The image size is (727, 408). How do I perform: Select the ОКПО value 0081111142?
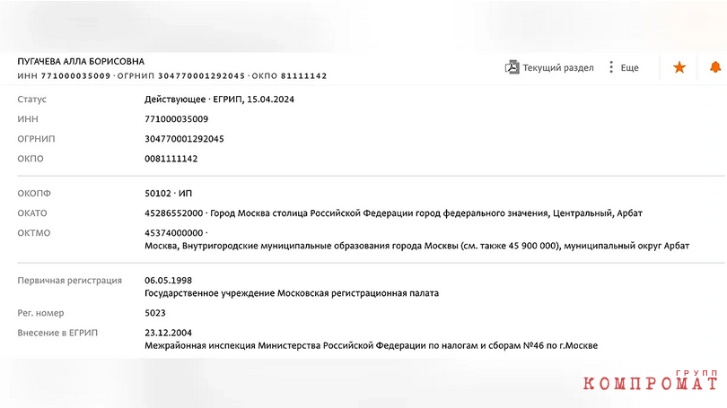click(x=171, y=159)
